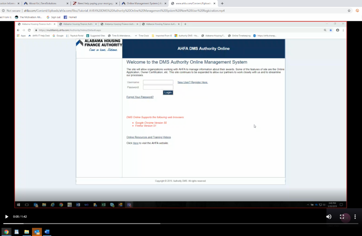Click the ahfa.com address bar URL
Viewport: 362px width, 236px height.
pos(124,11)
